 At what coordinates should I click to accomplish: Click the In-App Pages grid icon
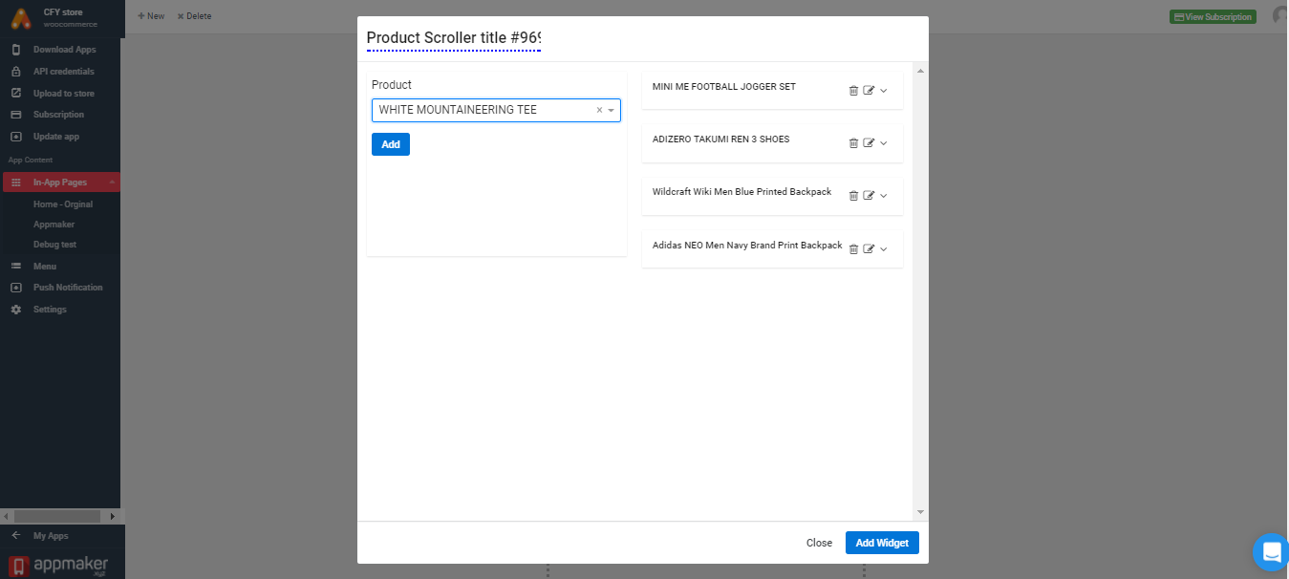[15, 182]
